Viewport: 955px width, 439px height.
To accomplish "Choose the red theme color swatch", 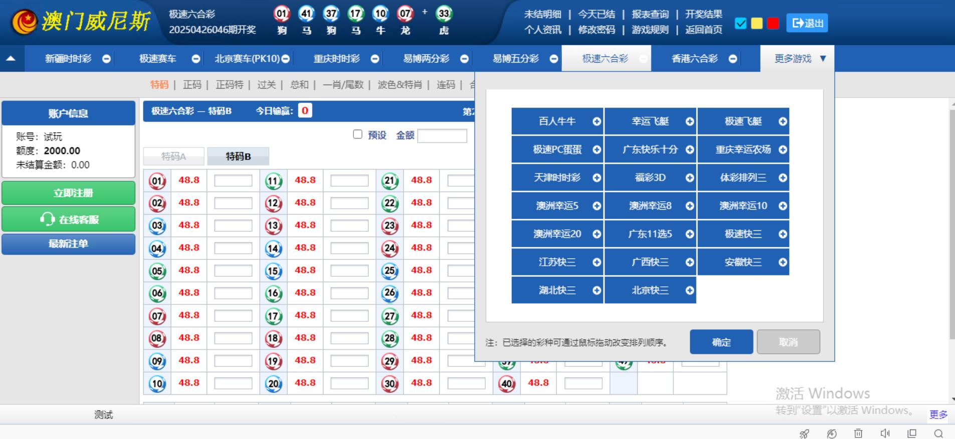I will pos(773,24).
